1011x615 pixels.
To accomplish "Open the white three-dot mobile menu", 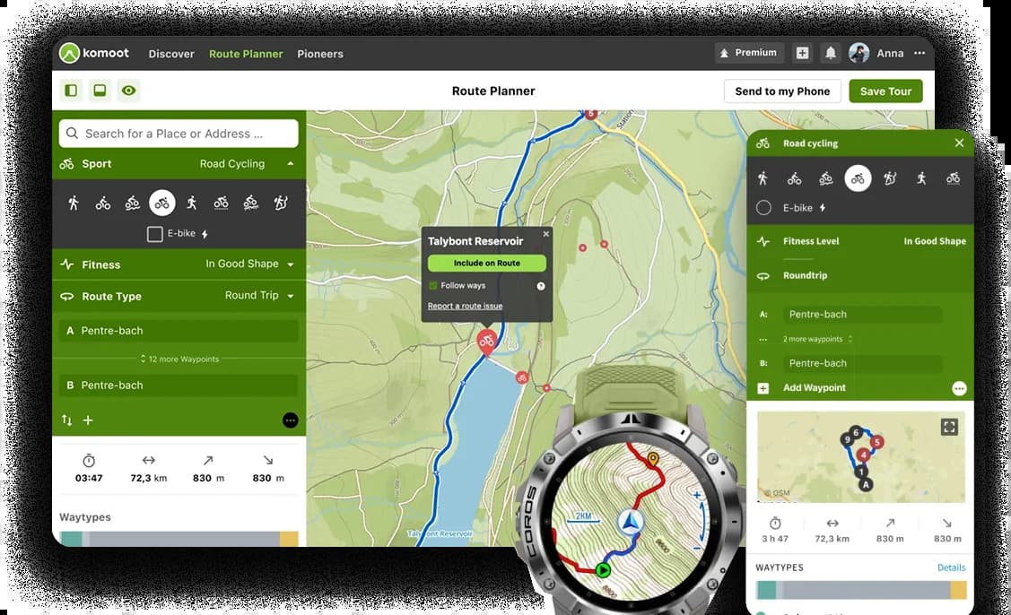I will click(959, 388).
